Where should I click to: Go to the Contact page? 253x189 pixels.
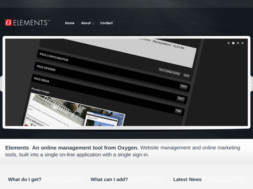point(106,23)
